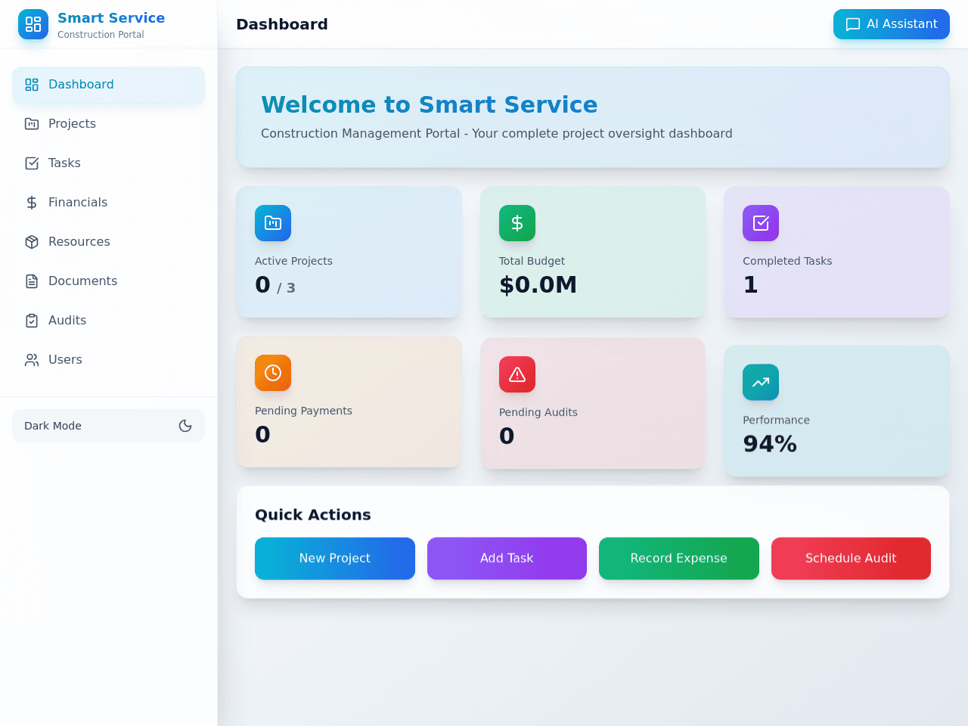
Task: Open the AI Assistant
Action: click(892, 24)
